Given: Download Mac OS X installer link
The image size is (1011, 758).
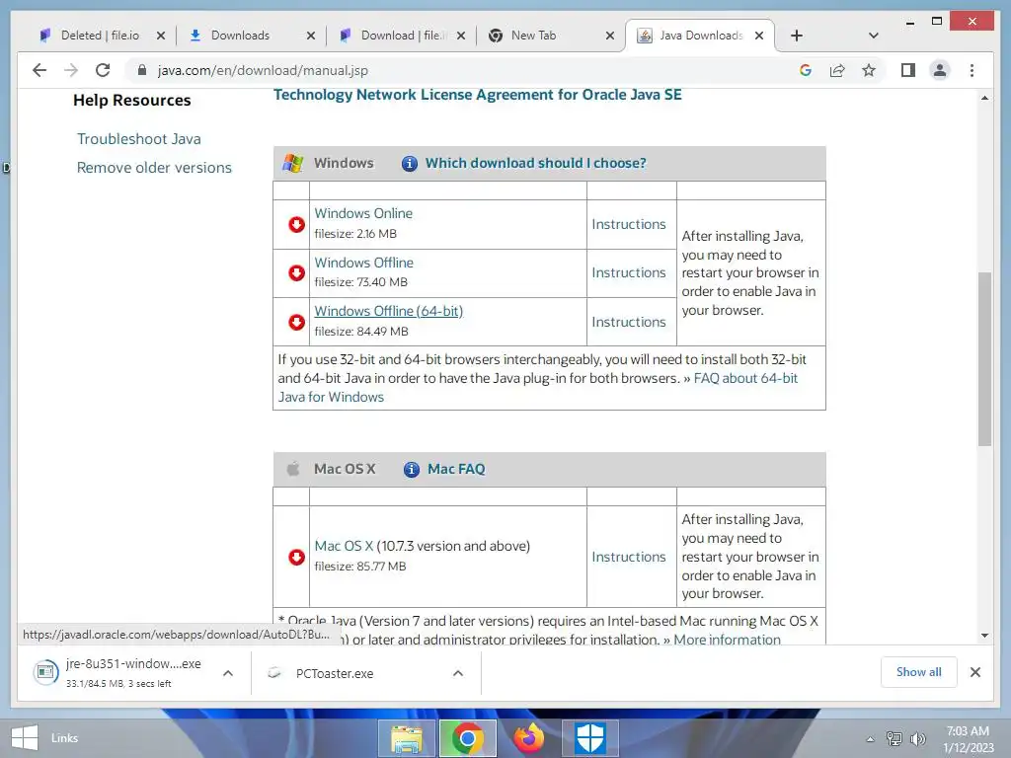Looking at the screenshot, I should coord(344,546).
